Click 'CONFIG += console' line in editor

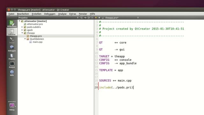115,60
